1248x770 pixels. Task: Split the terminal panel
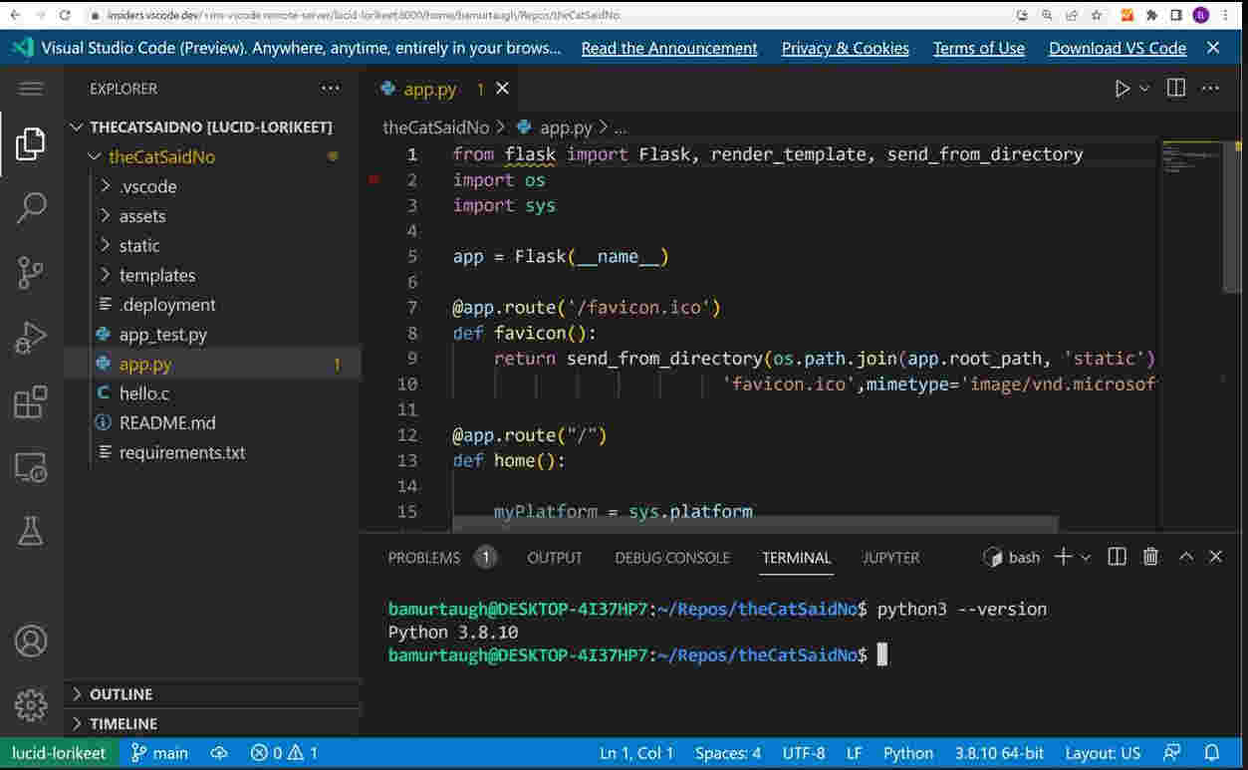pyautogui.click(x=1117, y=557)
